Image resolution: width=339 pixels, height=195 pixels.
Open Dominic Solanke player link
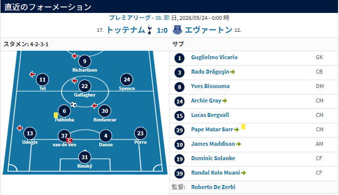(213, 158)
